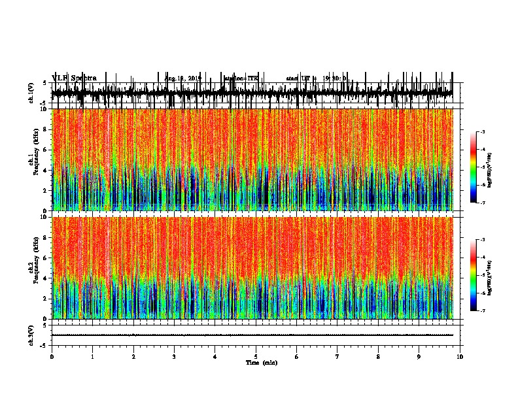Click the 'start UT = 19:30:0' label
This screenshot has height=400, width=518.
(x=316, y=78)
